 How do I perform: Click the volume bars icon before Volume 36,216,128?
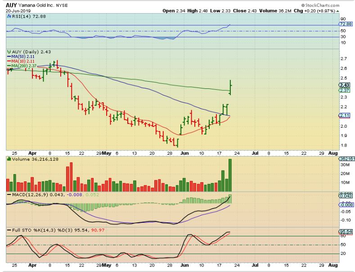click(9, 159)
